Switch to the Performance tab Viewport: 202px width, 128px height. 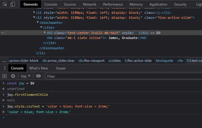[113, 4]
